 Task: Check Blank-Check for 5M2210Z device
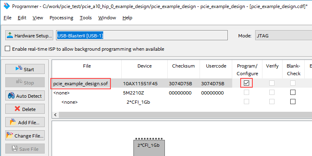(293, 92)
